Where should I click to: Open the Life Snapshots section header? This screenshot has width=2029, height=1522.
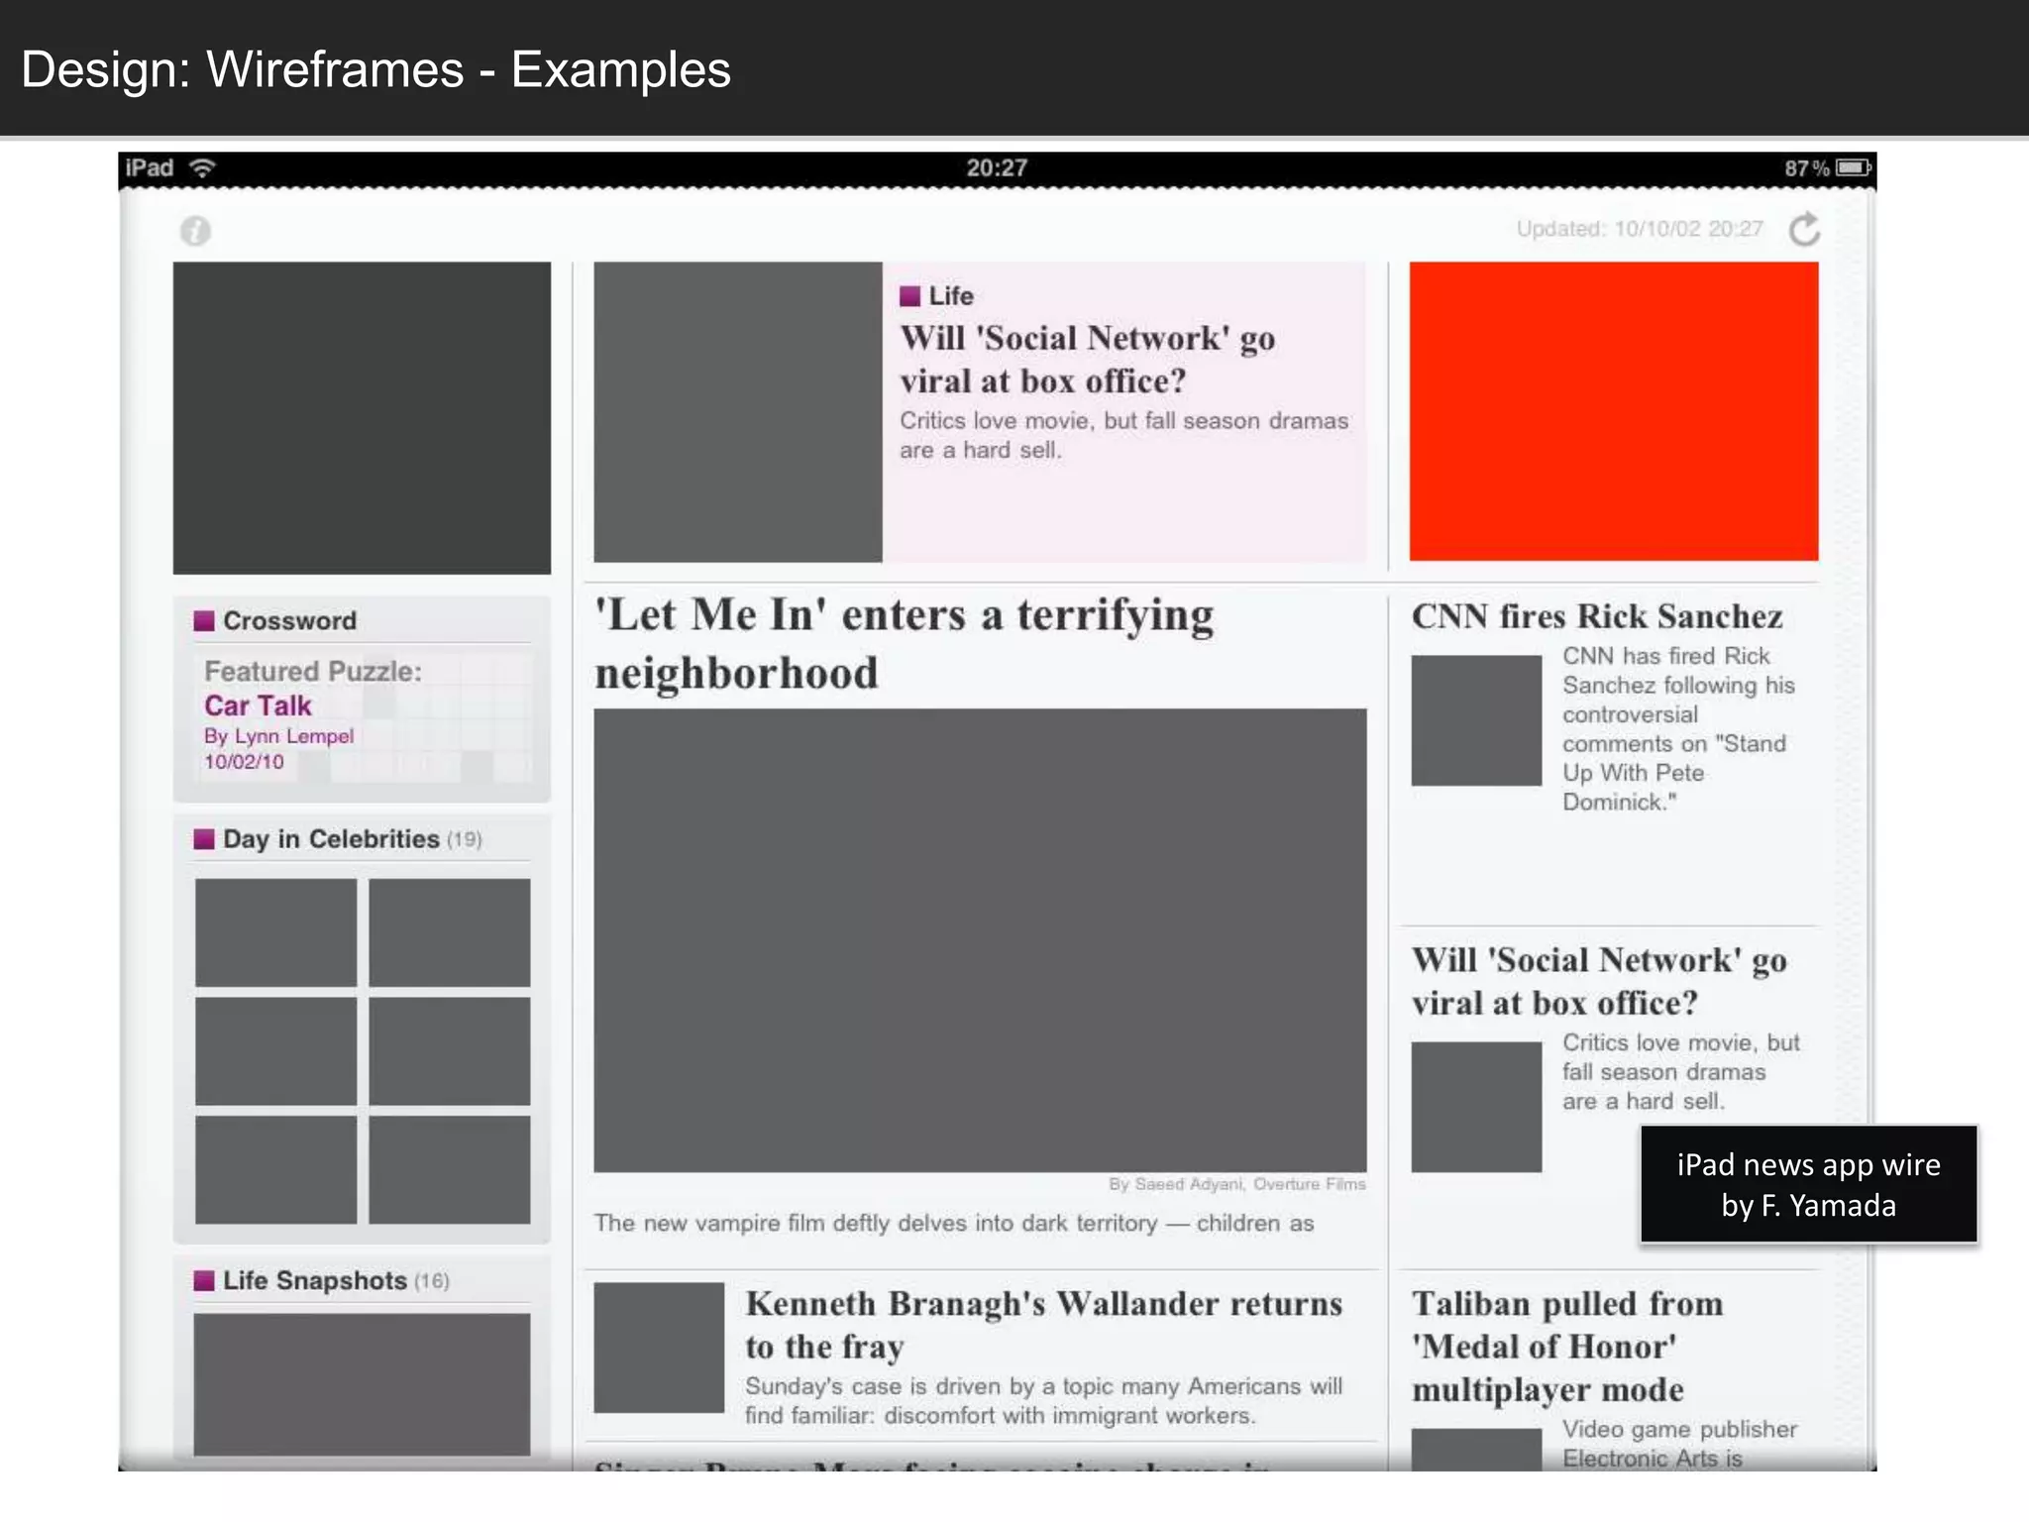point(321,1280)
